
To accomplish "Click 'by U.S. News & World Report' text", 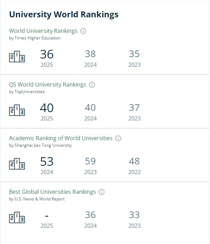I will pyautogui.click(x=37, y=199).
